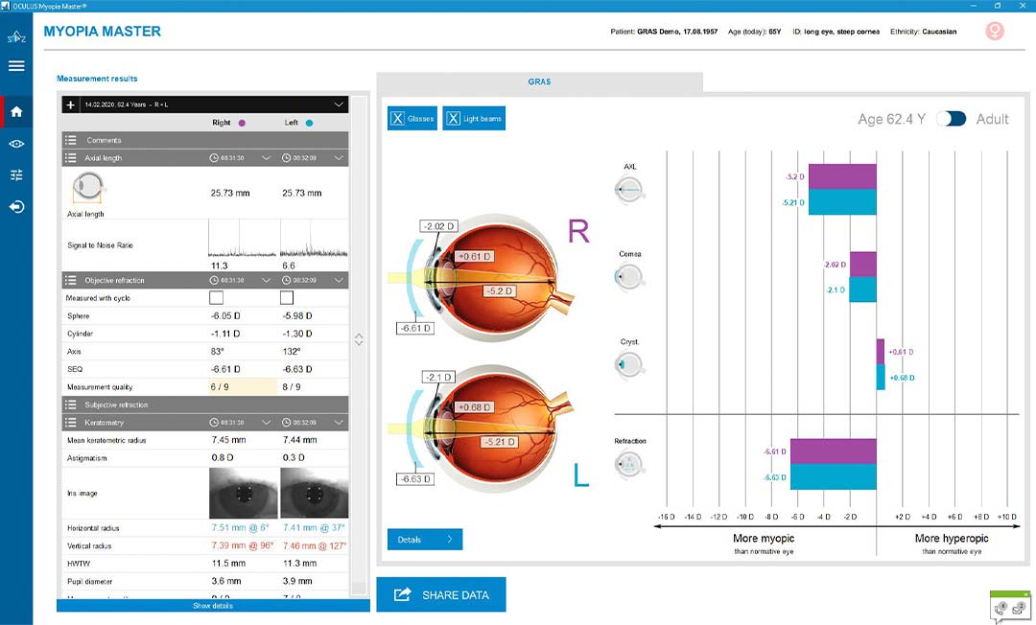Click the right signal-to-noise ratio graph
The image size is (1036, 625).
tap(243, 239)
